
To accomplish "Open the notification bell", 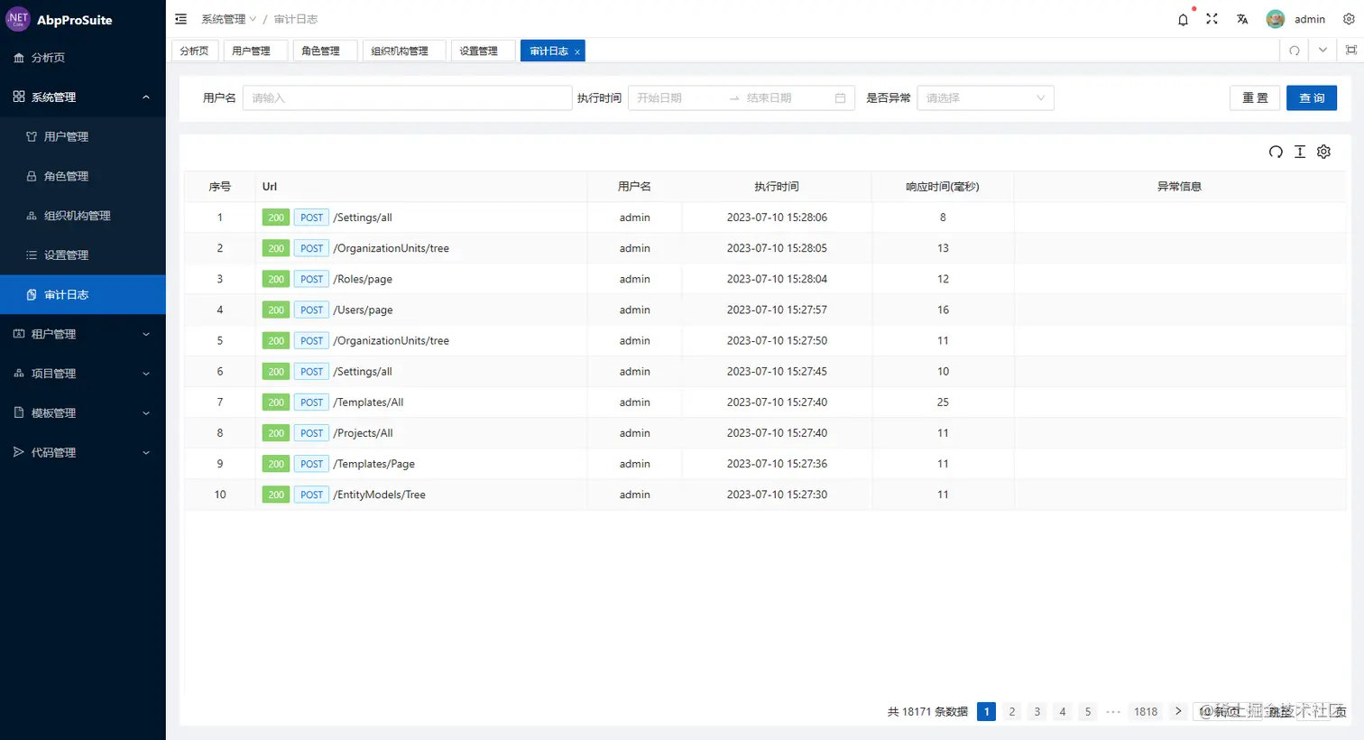I will (x=1183, y=19).
